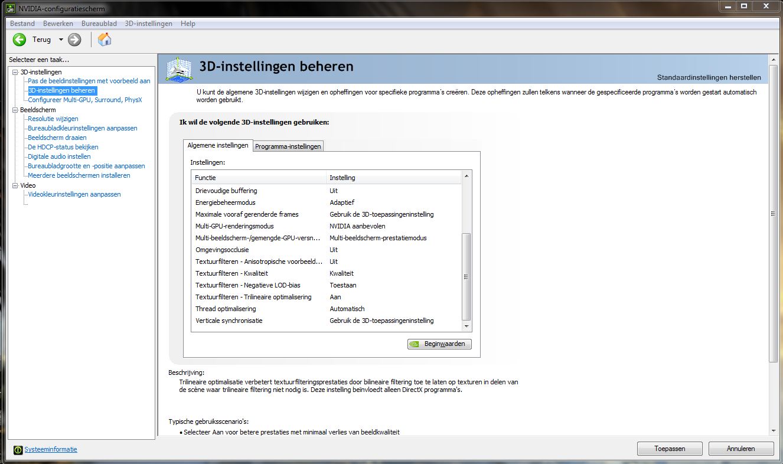
Task: Select the Energiebeheermodus row
Action: coord(327,202)
